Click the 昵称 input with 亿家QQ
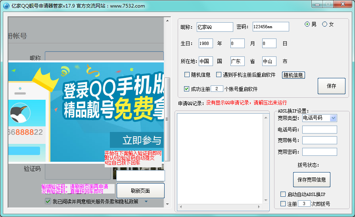The width and height of the screenshot is (355, 217). [x=215, y=27]
